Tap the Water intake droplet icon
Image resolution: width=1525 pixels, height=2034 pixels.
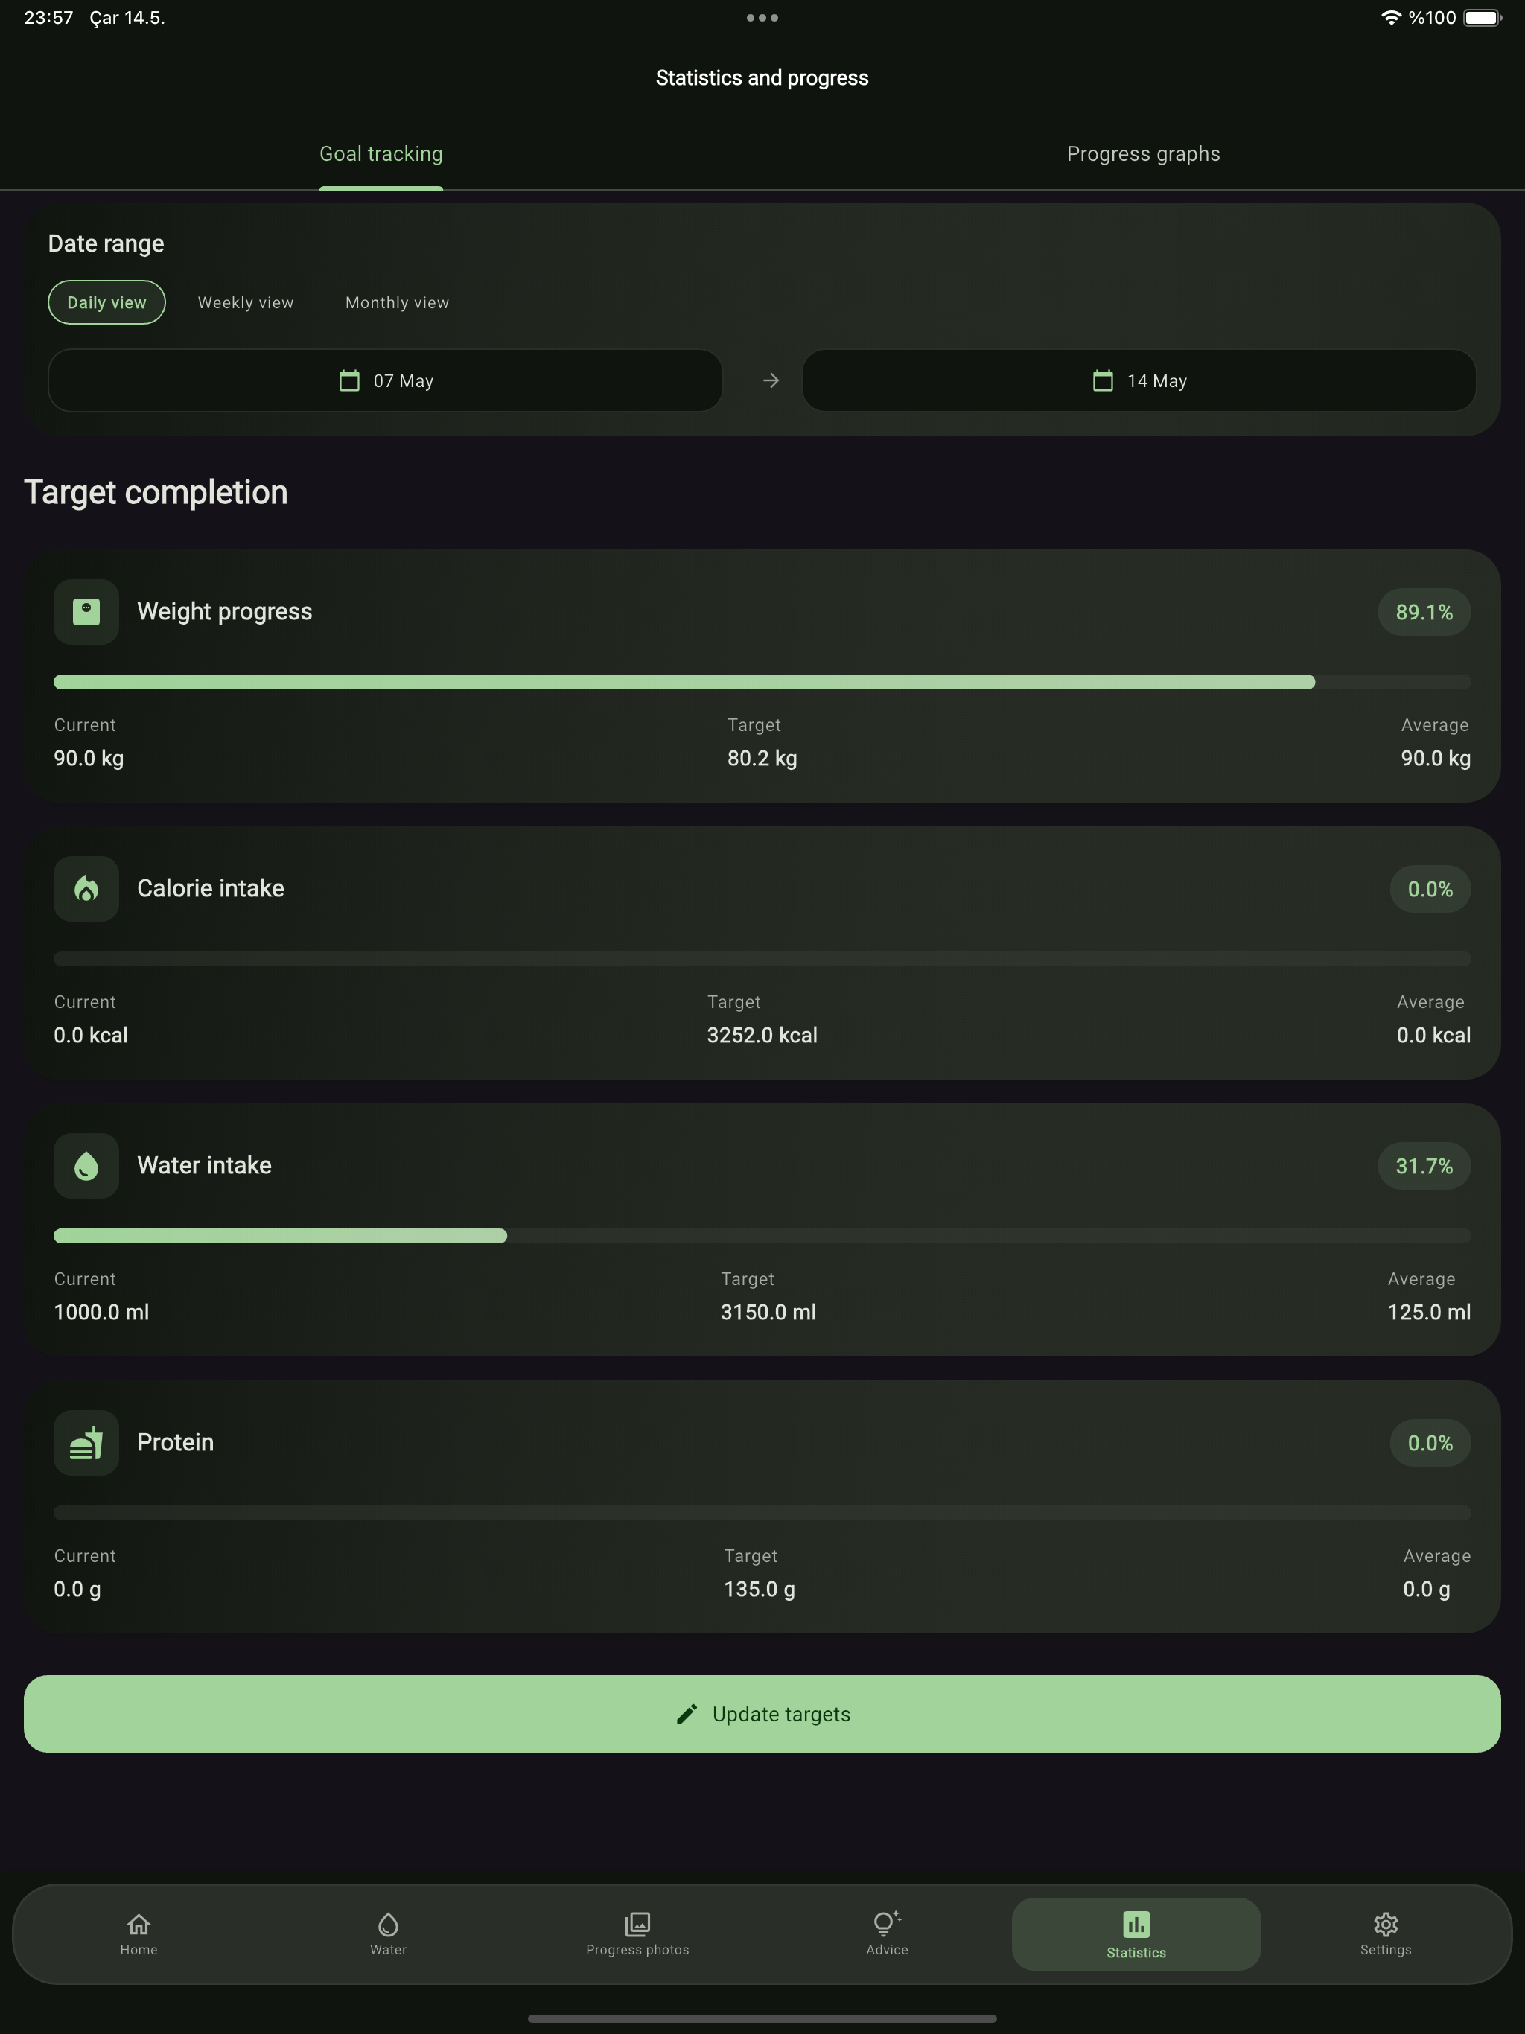tap(86, 1165)
